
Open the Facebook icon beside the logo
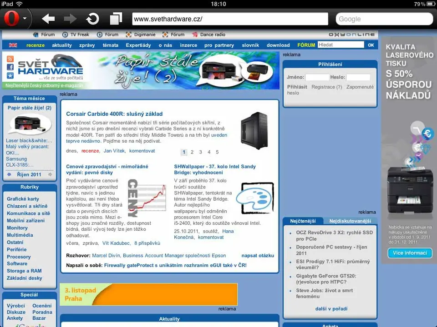tap(10, 67)
